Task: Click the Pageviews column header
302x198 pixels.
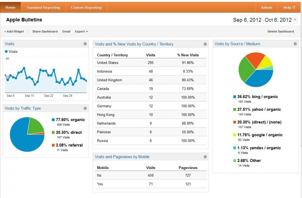Action: pos(188,168)
